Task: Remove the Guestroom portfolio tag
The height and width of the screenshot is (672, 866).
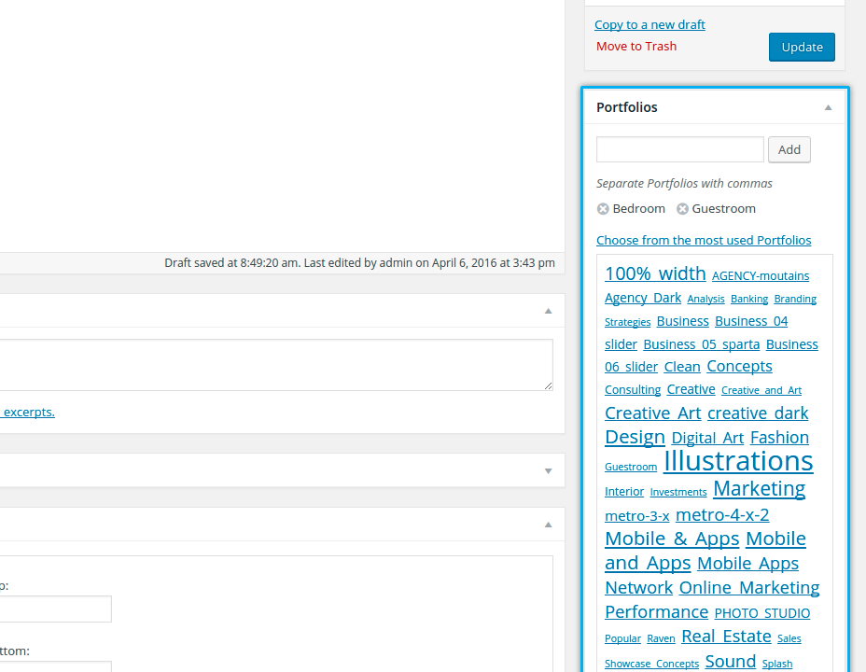Action: point(682,209)
